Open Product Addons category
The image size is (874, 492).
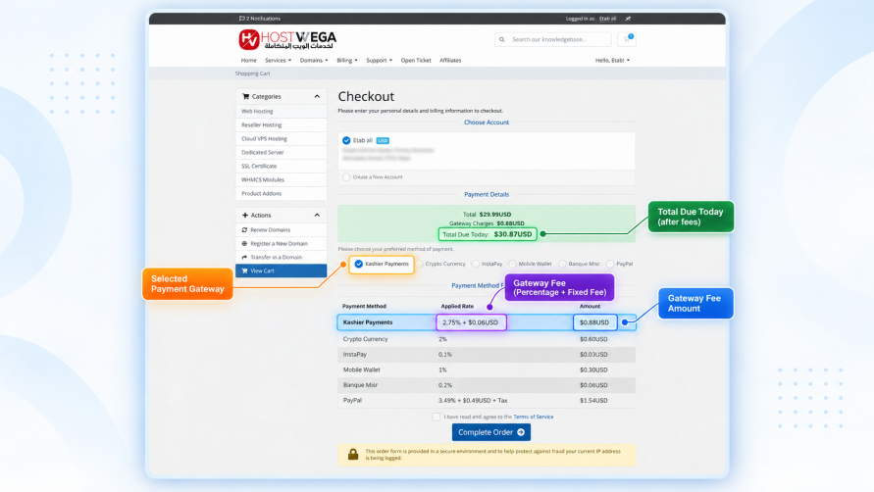point(281,193)
